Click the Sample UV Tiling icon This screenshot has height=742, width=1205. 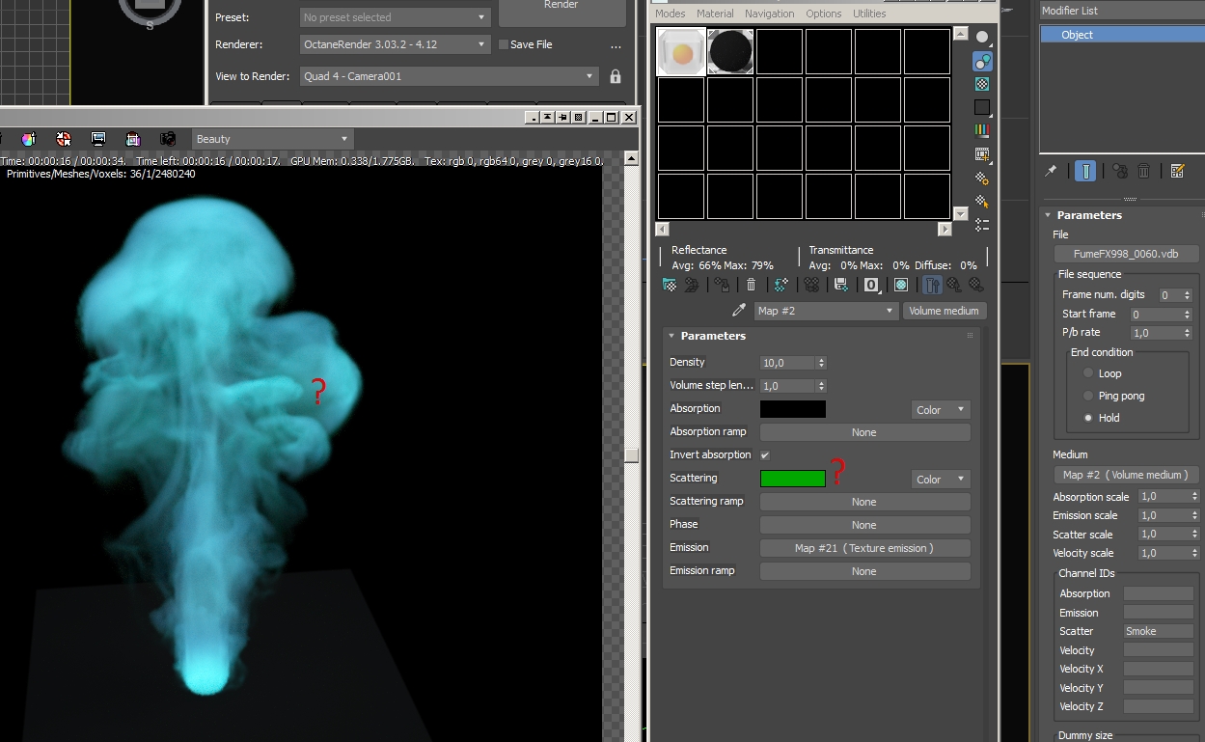[x=982, y=107]
